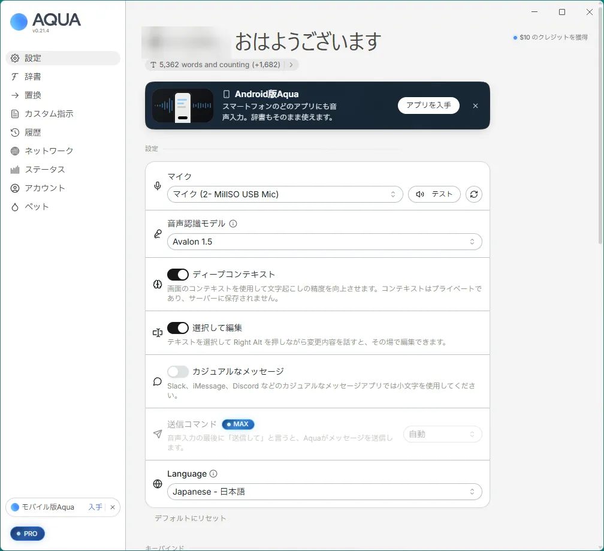Click the voice model icon beside Avalon

click(158, 234)
